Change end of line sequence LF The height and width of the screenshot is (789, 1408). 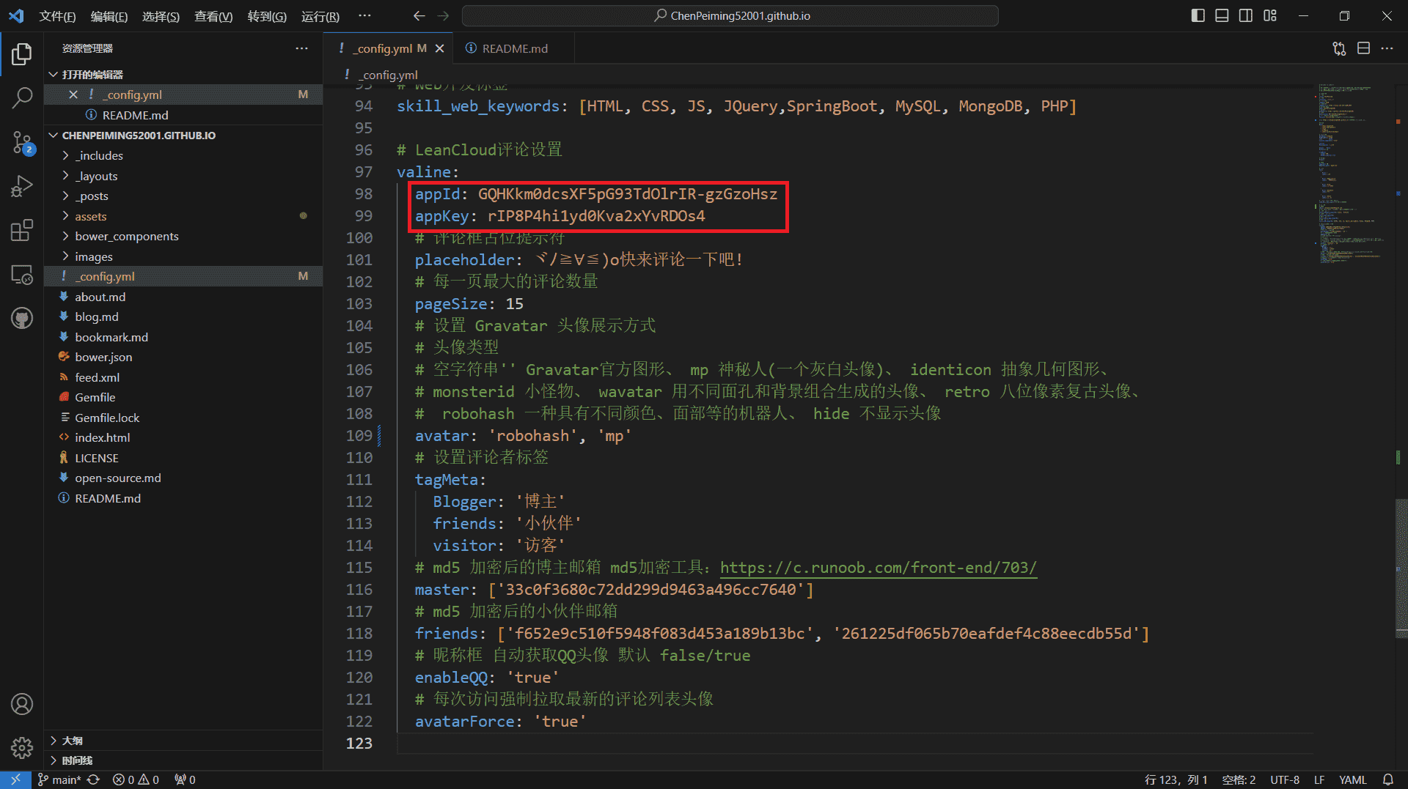coord(1319,779)
